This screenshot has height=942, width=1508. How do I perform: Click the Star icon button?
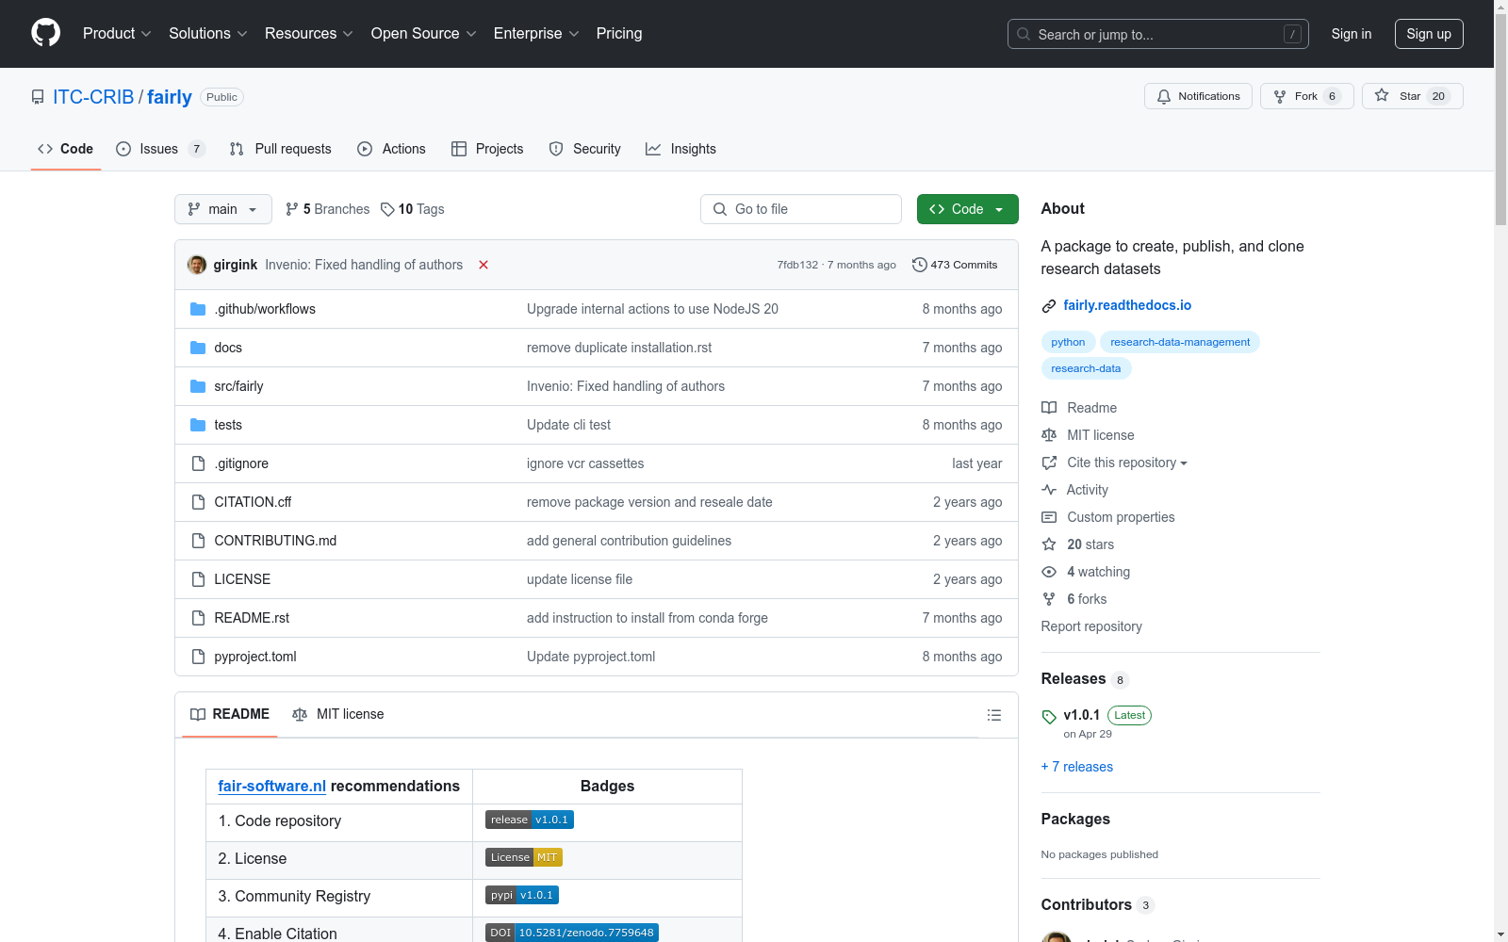click(x=1412, y=96)
